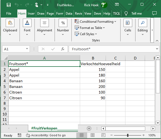Viewport: 161px width, 139px height.
Task: Click the Save icon in title bar
Action: coord(9,5)
